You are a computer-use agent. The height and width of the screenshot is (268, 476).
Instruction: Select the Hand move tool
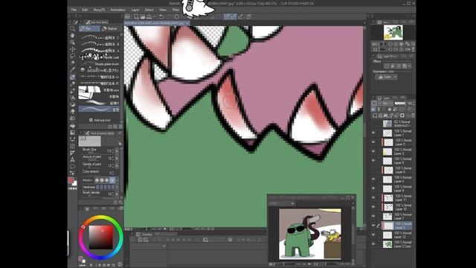(72, 35)
